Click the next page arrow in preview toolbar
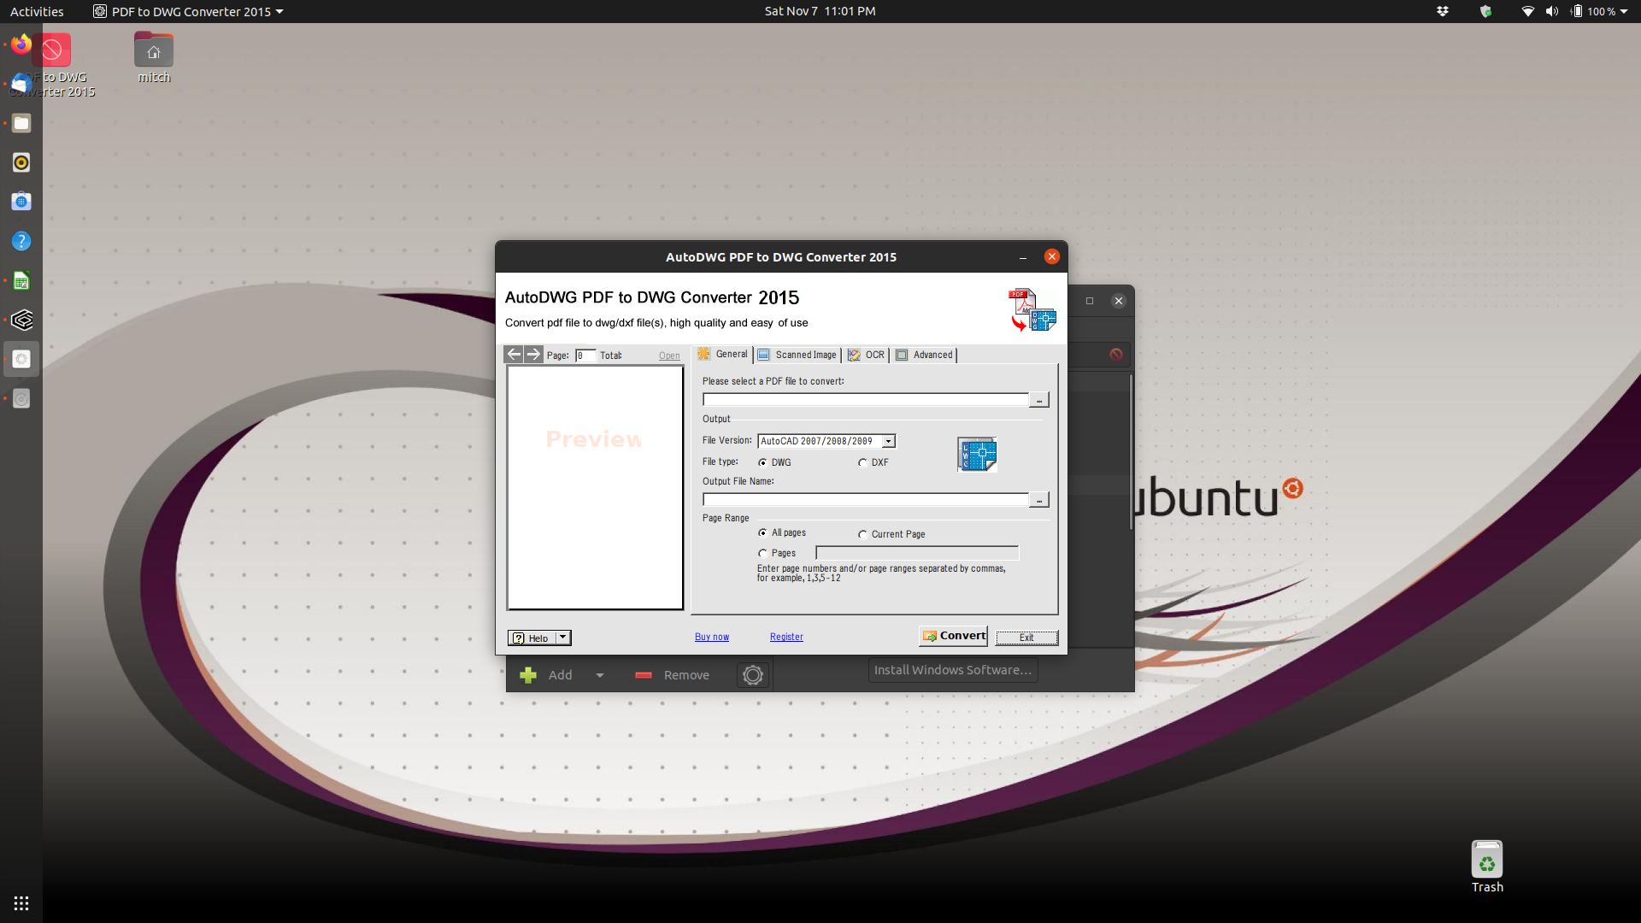 point(532,354)
